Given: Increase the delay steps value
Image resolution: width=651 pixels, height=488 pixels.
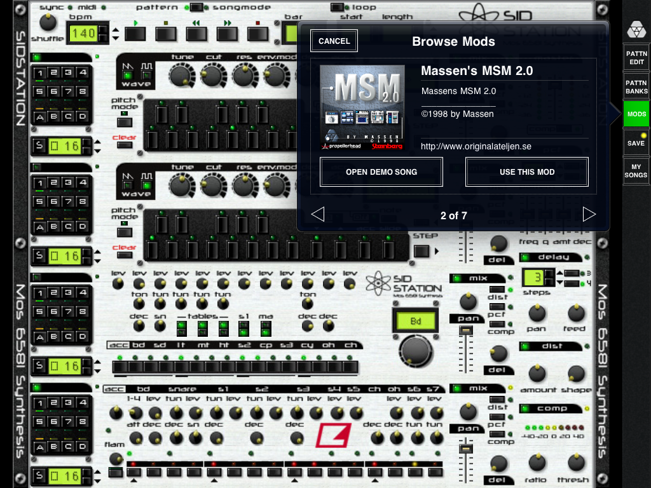Looking at the screenshot, I should click(559, 273).
